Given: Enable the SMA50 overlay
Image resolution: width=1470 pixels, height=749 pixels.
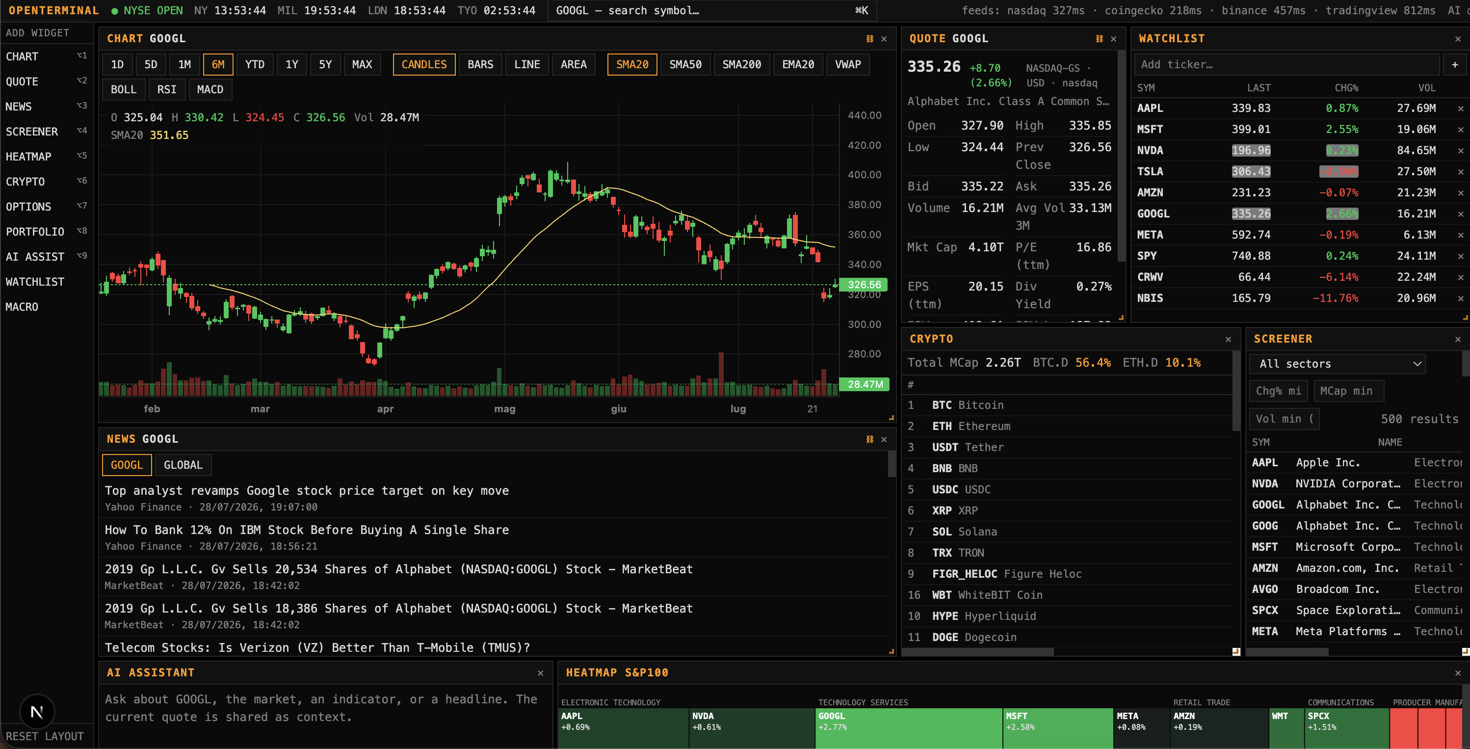Looking at the screenshot, I should click(x=685, y=64).
